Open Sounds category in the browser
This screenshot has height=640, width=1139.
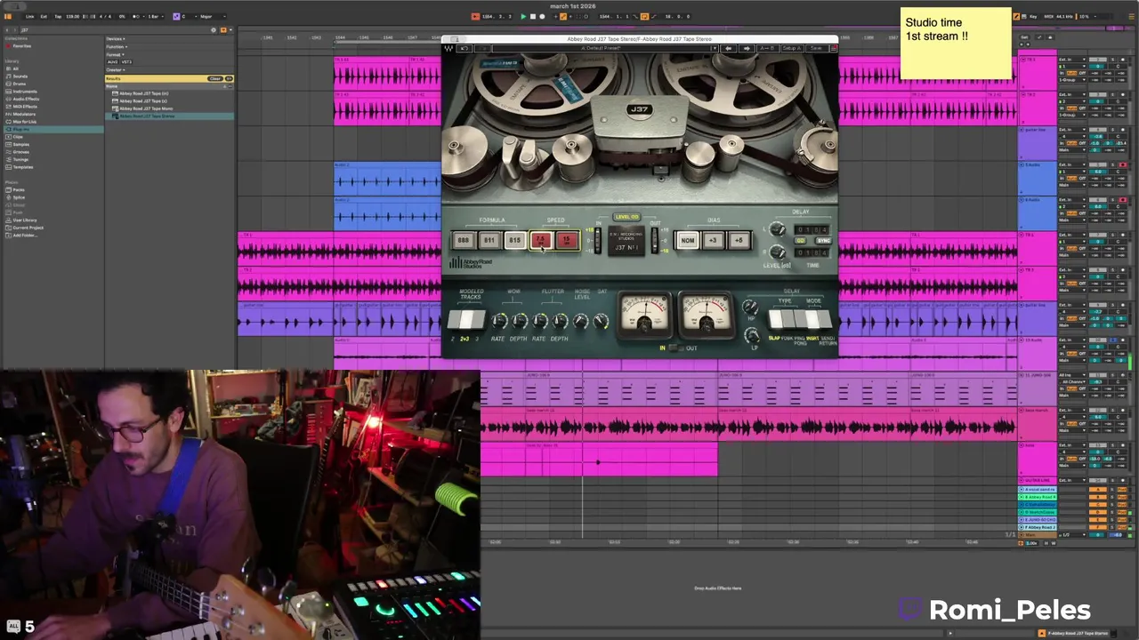click(x=20, y=76)
